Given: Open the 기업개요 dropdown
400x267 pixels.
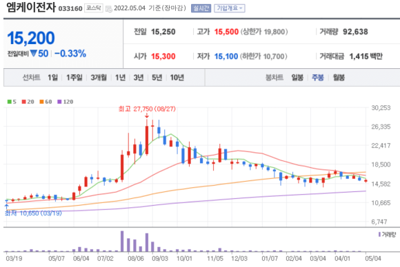Looking at the screenshot, I should 230,8.
